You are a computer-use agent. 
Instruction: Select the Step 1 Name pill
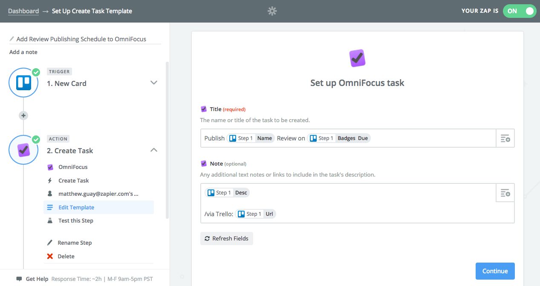pos(250,138)
